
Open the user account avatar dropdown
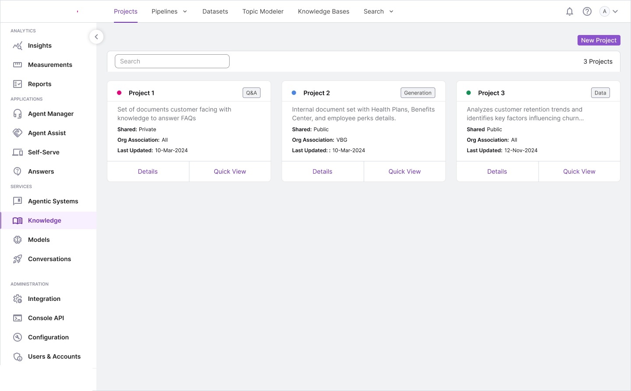[609, 12]
